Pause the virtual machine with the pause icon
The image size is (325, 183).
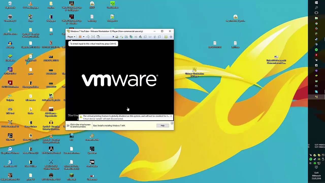(80, 37)
